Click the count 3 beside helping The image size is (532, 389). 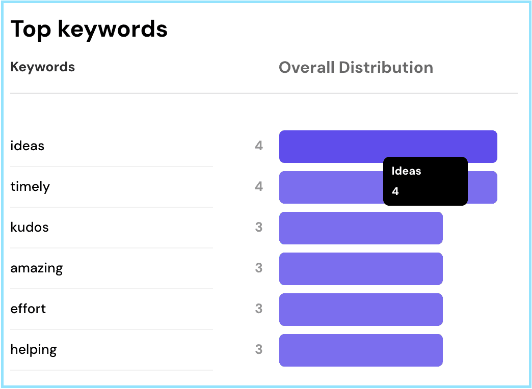point(259,350)
